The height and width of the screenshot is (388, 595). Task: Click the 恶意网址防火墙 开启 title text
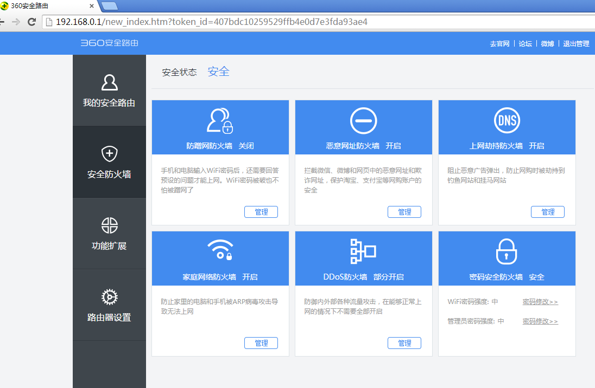(x=364, y=146)
